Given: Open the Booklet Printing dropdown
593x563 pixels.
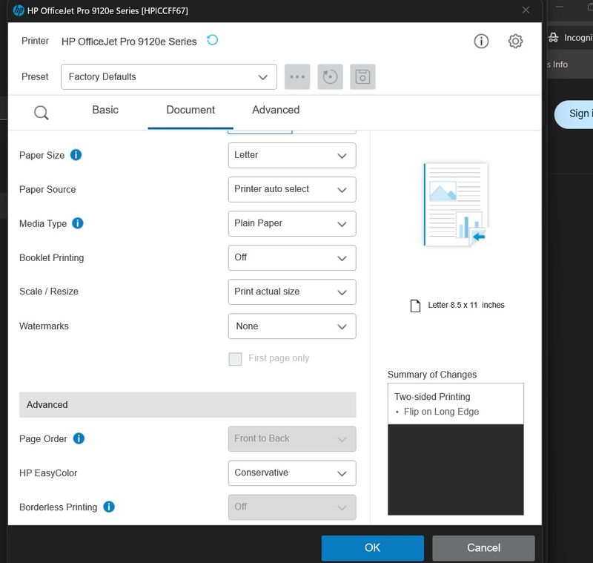Looking at the screenshot, I should [292, 257].
